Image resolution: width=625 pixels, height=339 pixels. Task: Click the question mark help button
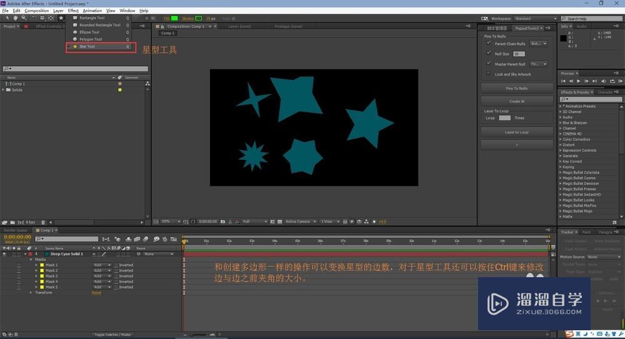click(517, 145)
